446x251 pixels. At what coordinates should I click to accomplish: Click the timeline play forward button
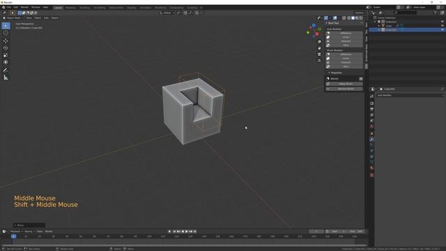click(187, 231)
